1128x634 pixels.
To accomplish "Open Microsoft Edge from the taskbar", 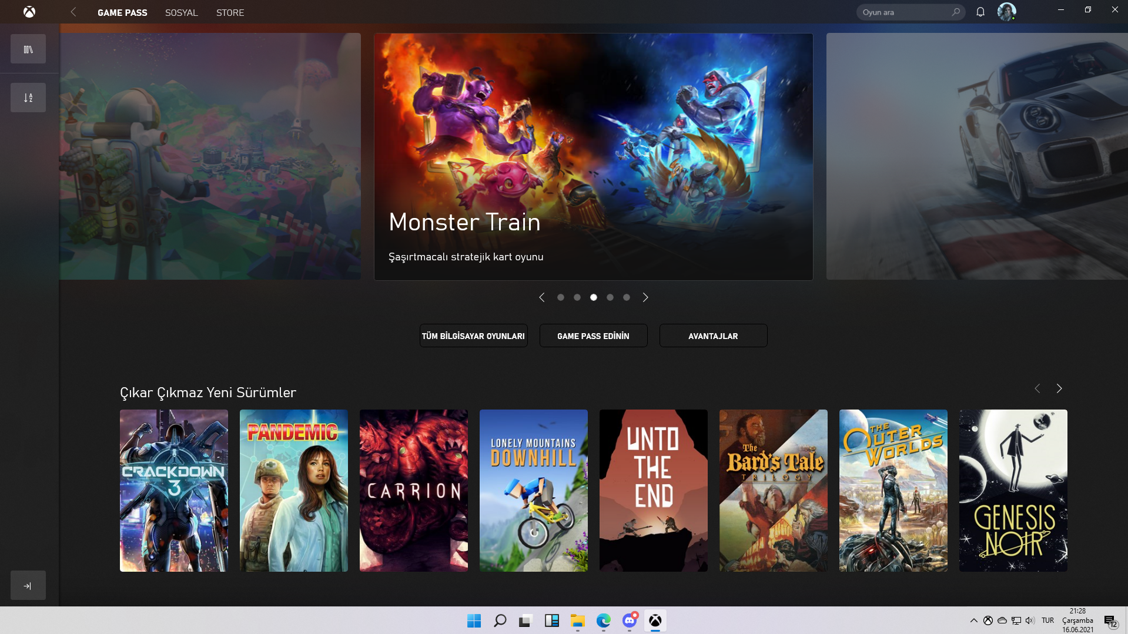I will click(x=604, y=620).
